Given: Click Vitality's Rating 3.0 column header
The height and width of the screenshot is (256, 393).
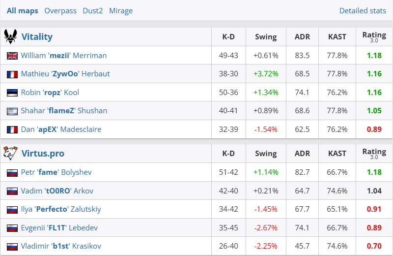Looking at the screenshot, I should click(374, 36).
